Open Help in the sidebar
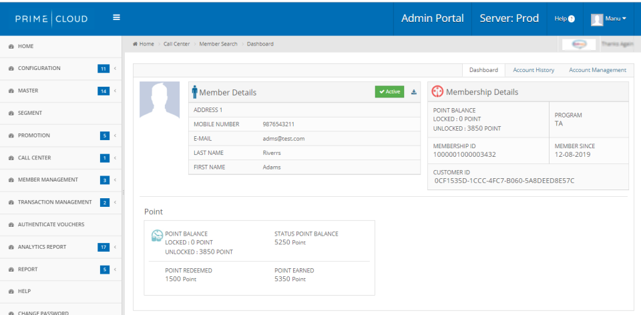Screen dimensions: 641x315 (x=61, y=291)
